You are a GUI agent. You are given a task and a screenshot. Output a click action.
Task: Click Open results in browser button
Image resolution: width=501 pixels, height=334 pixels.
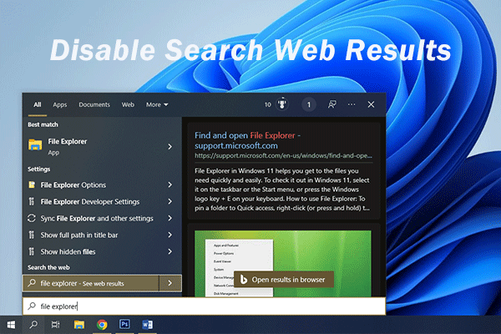click(x=284, y=280)
